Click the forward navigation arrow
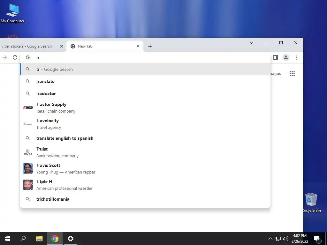The width and height of the screenshot is (327, 245). pos(5,57)
